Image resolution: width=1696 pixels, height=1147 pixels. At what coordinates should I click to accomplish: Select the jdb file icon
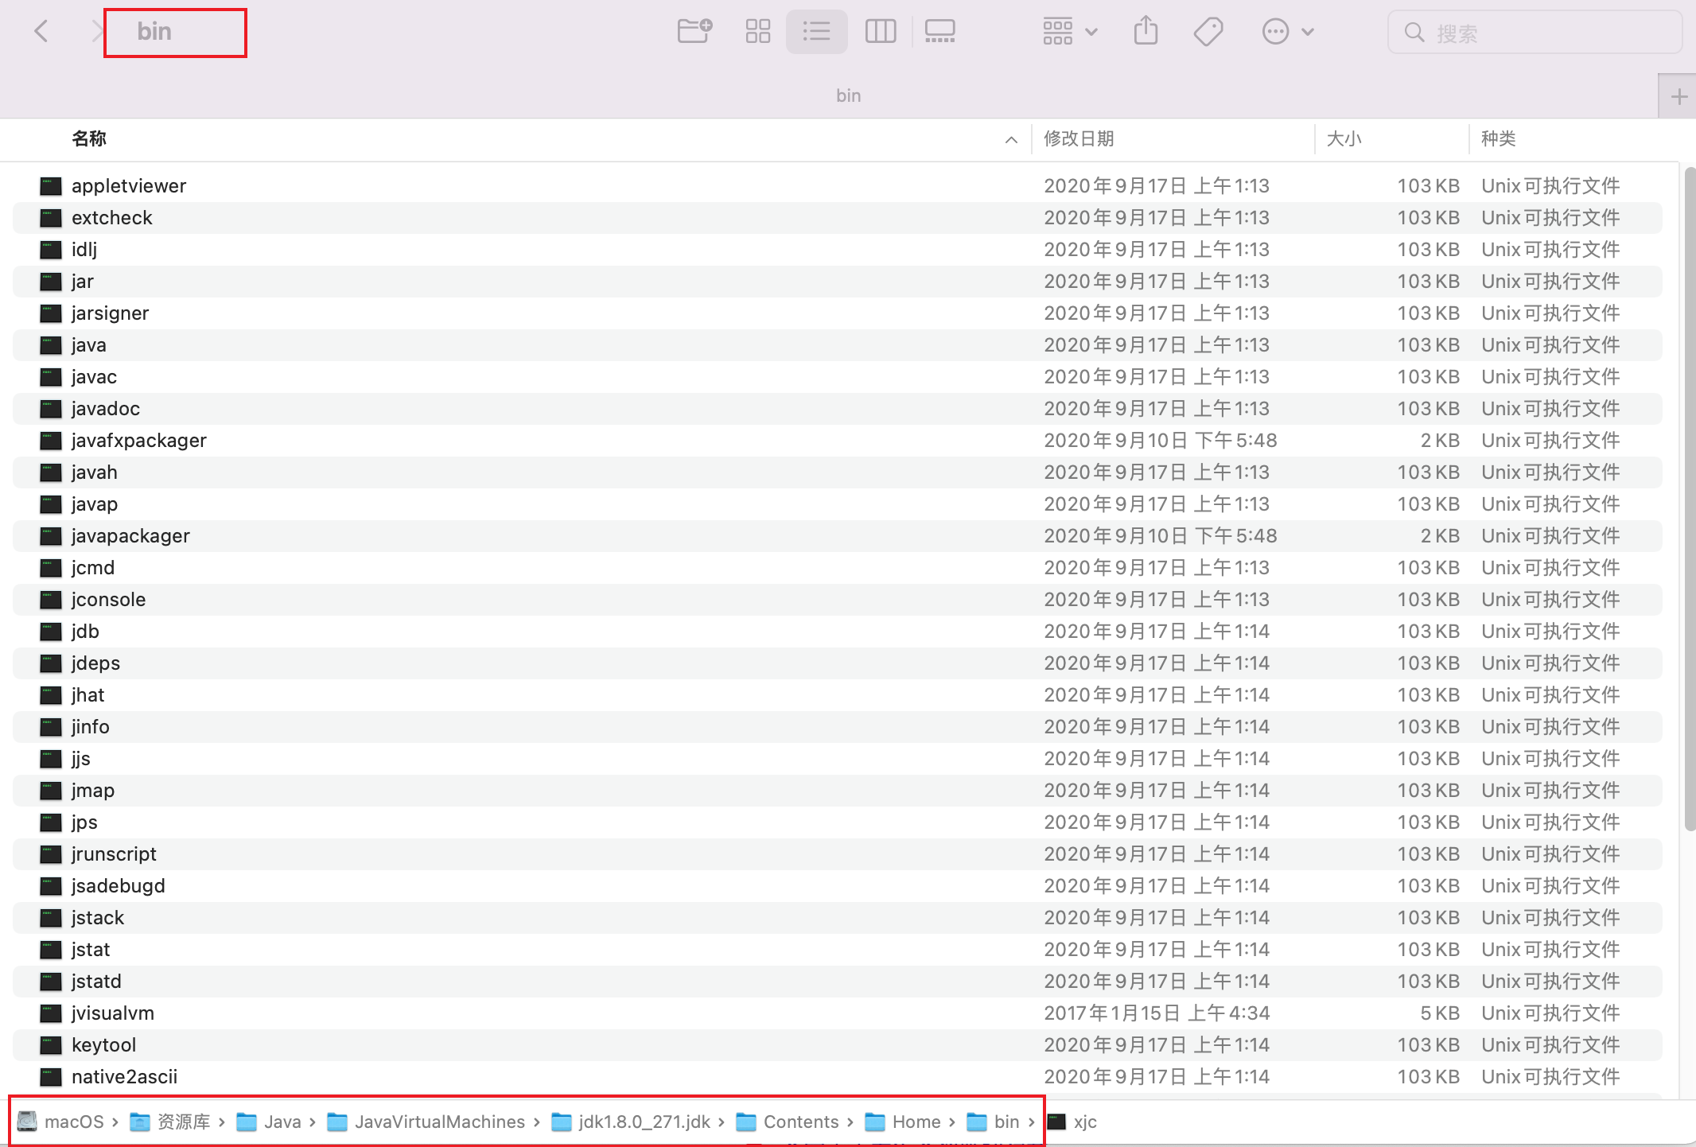[x=51, y=632]
